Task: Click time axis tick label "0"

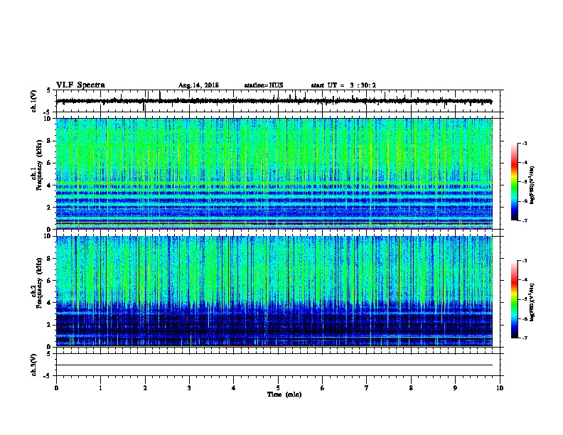Action: [56, 388]
